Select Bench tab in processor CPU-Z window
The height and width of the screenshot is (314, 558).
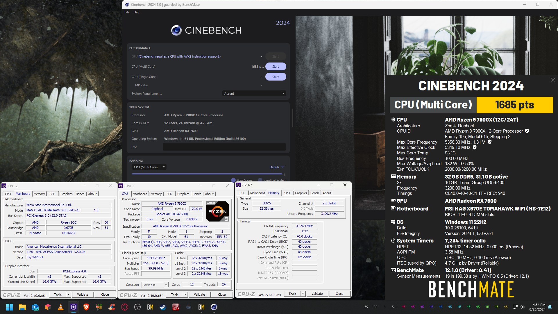coord(197,194)
